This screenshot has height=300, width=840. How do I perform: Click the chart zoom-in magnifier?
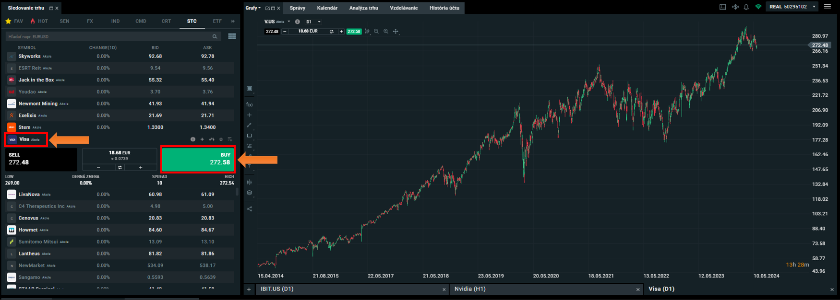click(386, 32)
